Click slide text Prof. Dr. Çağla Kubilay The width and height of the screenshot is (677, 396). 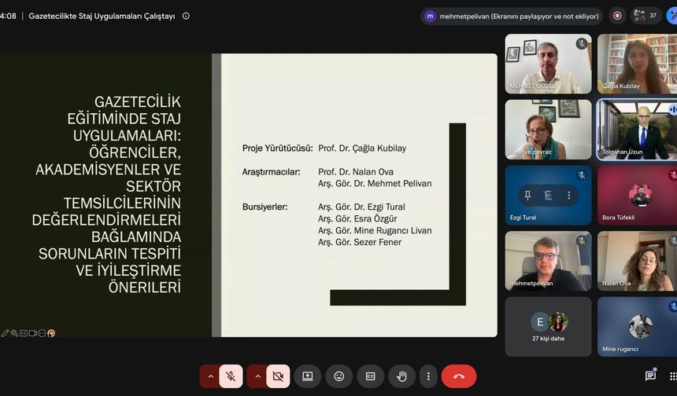(x=362, y=148)
